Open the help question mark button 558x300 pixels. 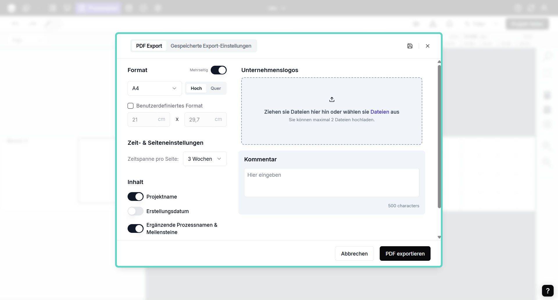coord(548,290)
